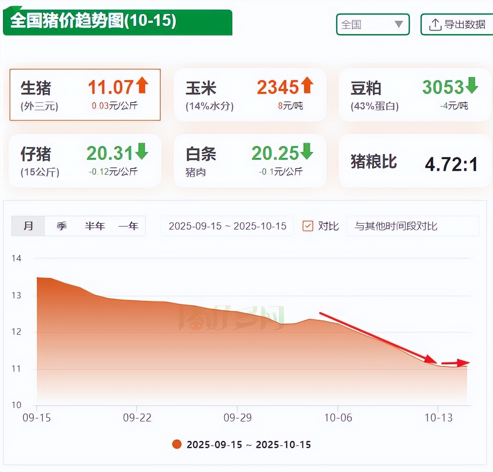Click the export upload icon

click(435, 24)
